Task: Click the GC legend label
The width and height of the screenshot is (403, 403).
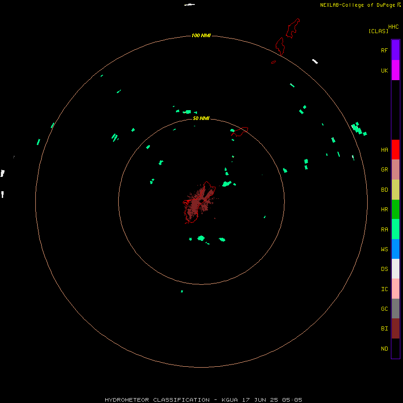Action: pos(384,309)
